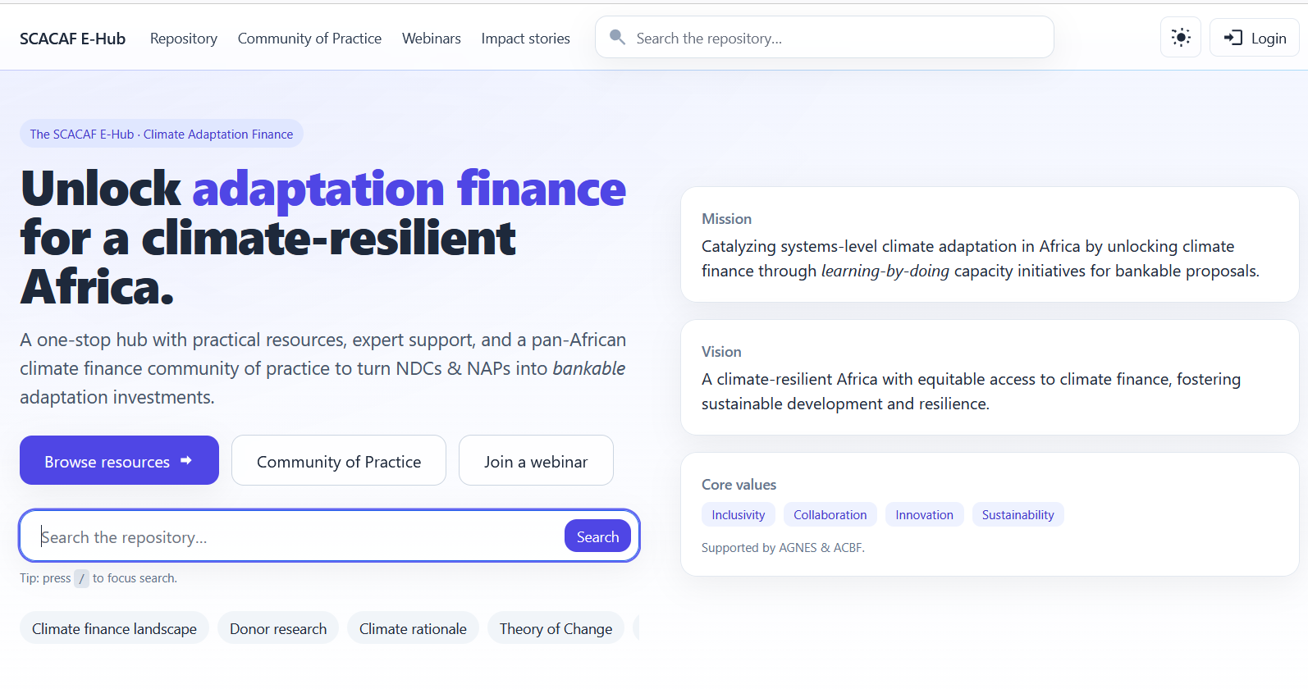Click the SCACAF E-Hub logo

pyautogui.click(x=72, y=38)
